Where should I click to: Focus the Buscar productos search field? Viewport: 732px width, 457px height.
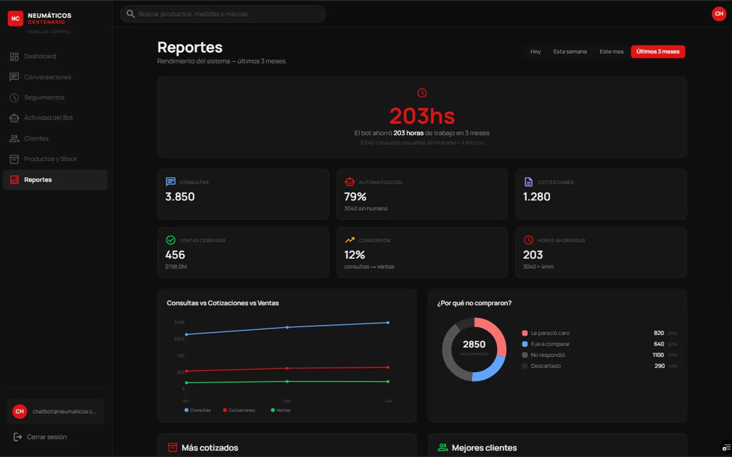pos(223,14)
